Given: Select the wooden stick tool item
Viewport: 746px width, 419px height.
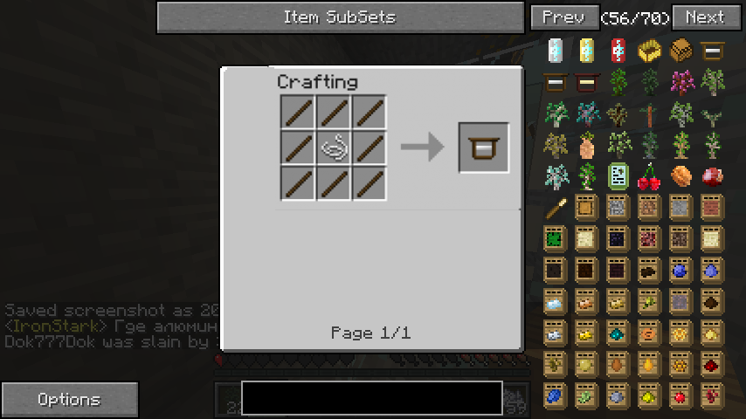Looking at the screenshot, I should tap(556, 209).
